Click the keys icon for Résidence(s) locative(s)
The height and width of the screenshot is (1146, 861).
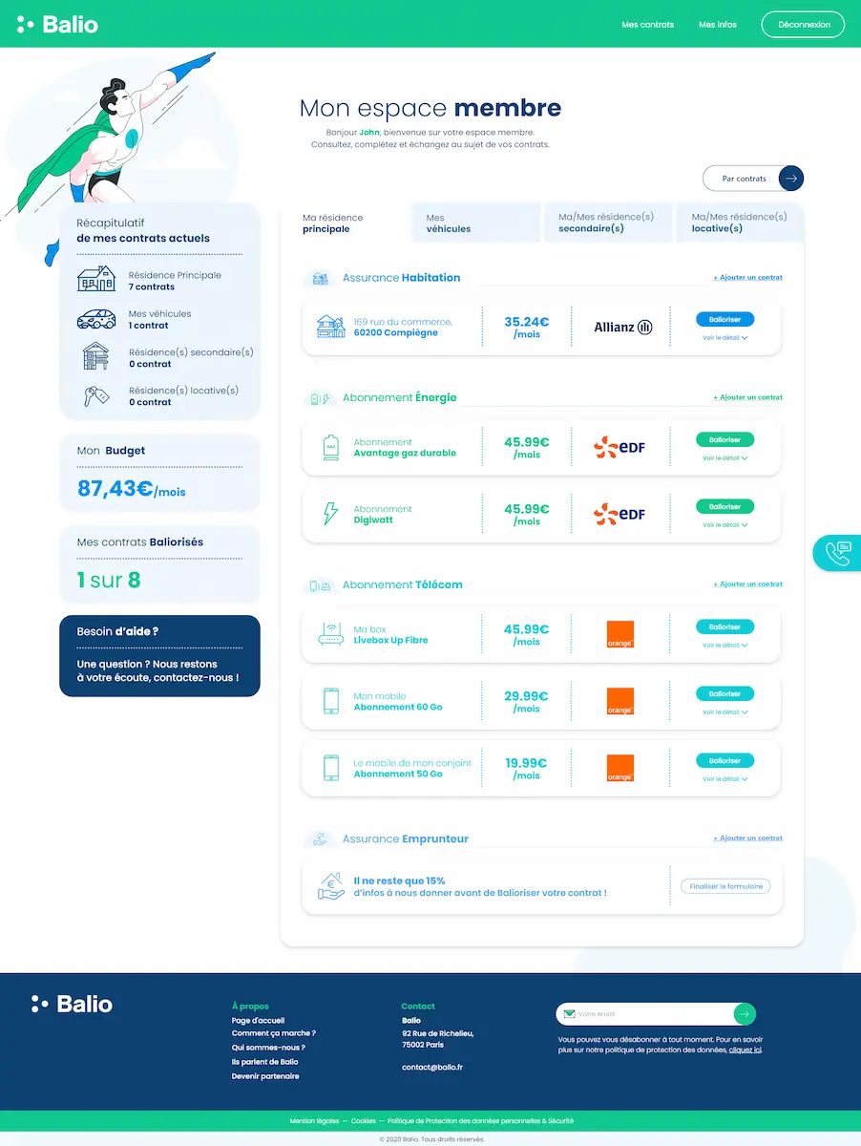pyautogui.click(x=95, y=395)
